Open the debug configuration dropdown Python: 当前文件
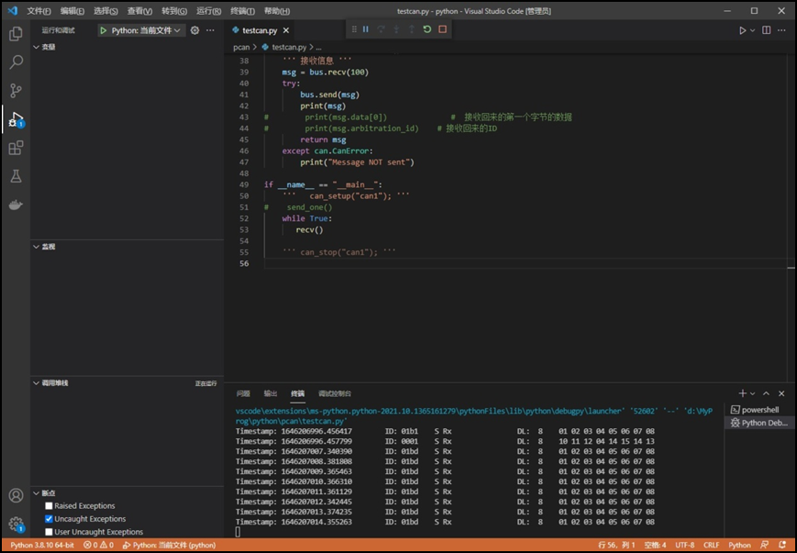The image size is (797, 553). [x=146, y=30]
